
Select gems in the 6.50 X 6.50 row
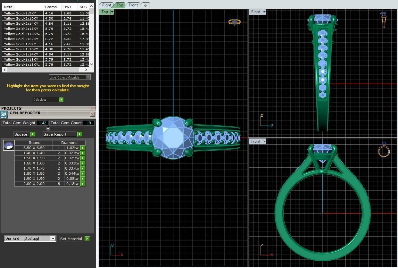[x=82, y=148]
